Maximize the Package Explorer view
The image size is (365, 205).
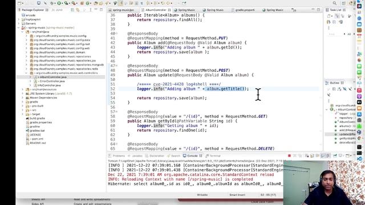tap(102, 10)
